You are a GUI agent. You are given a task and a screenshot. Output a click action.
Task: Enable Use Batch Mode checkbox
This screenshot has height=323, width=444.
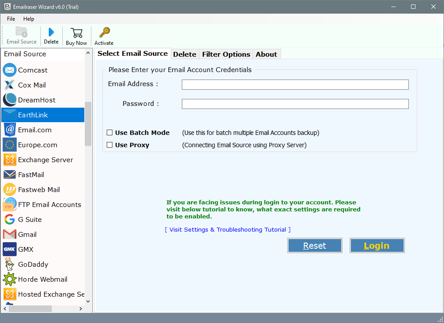coord(110,133)
